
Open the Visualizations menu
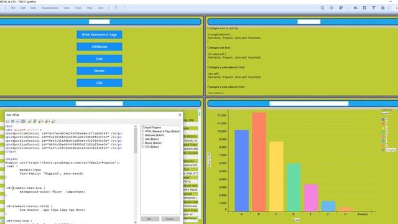50,8
